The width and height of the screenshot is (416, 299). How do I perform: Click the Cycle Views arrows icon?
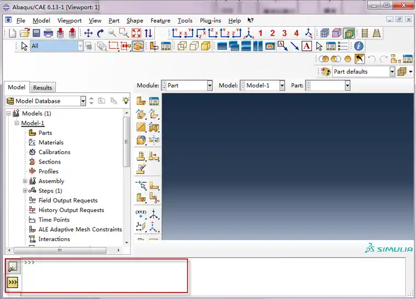click(148, 33)
